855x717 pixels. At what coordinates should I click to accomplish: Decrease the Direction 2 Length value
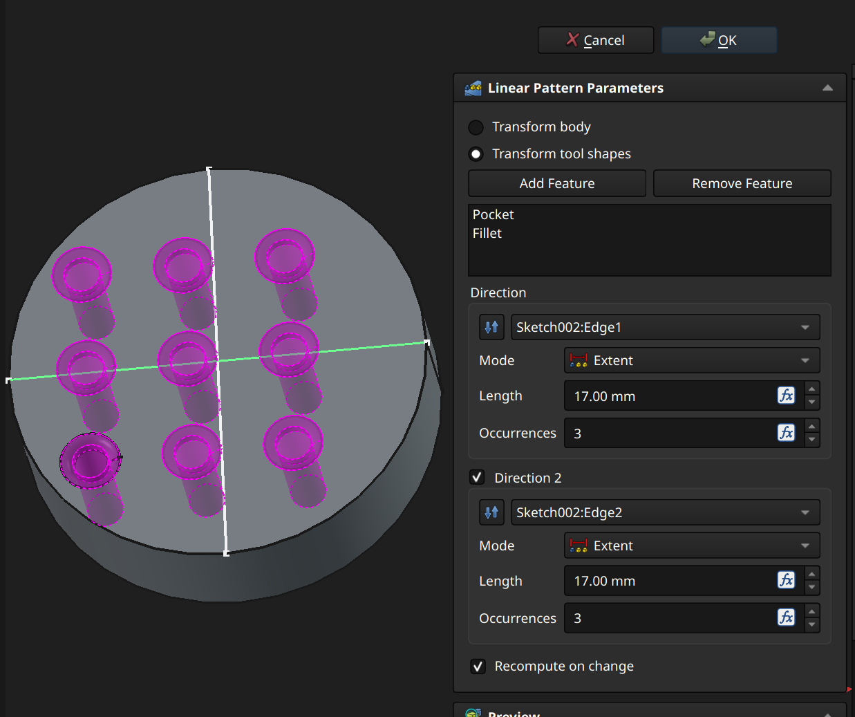click(812, 588)
